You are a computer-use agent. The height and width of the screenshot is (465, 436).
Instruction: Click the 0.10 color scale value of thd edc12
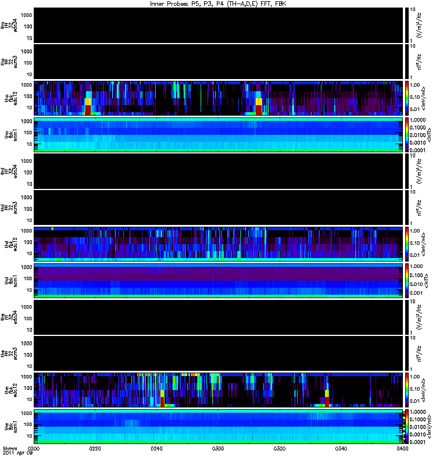415,243
